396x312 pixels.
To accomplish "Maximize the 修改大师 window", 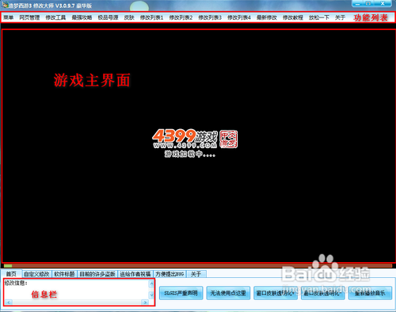I will (369, 4).
